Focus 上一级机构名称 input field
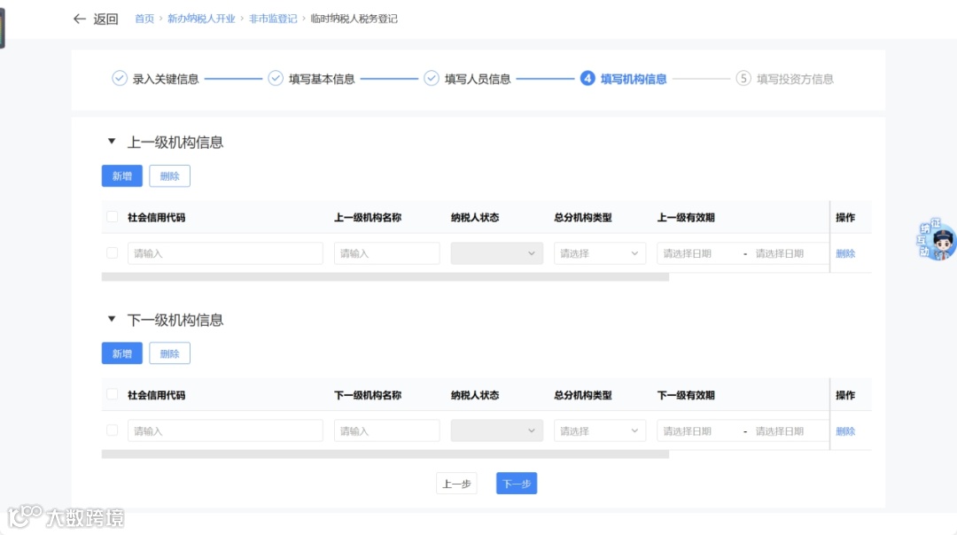957x535 pixels. click(387, 253)
